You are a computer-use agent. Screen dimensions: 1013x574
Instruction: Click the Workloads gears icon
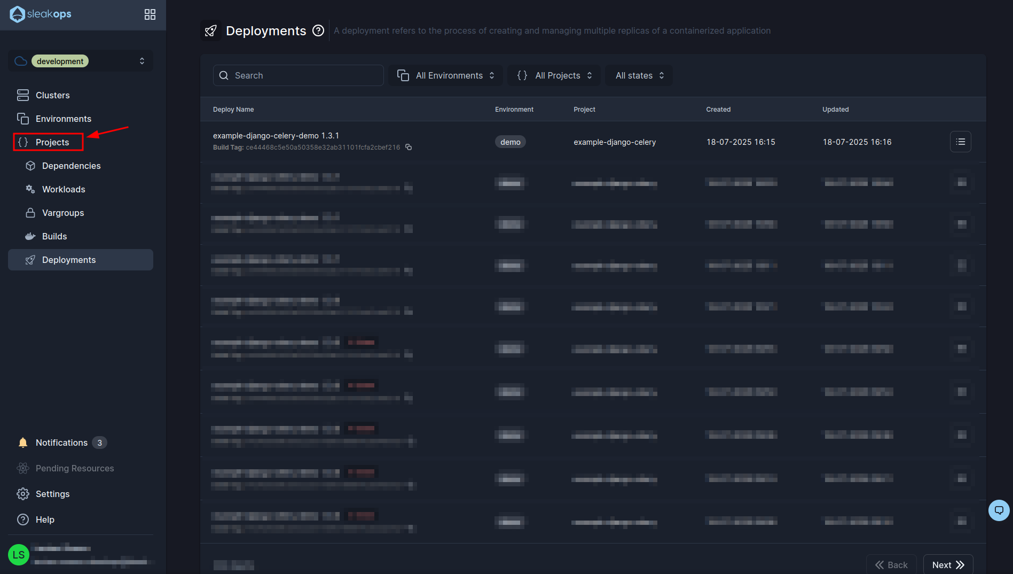tap(30, 189)
